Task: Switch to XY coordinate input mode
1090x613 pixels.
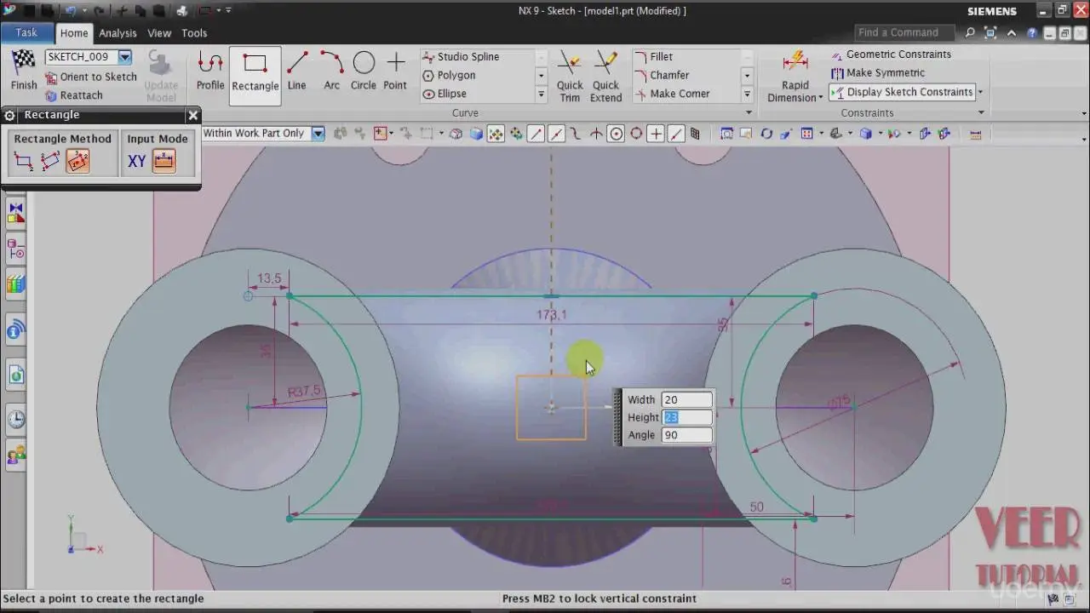Action: 136,161
